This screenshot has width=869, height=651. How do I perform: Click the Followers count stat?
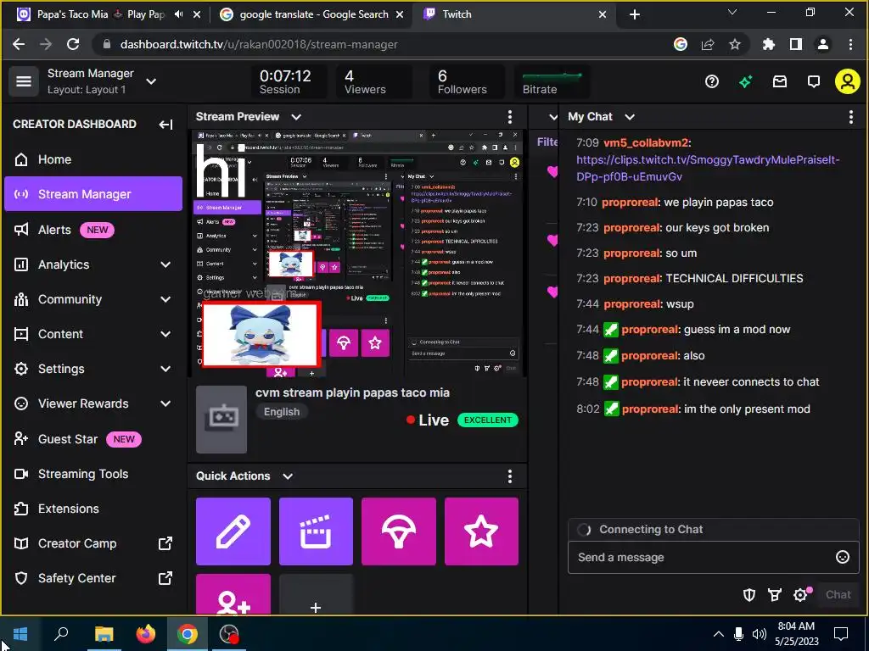467,81
